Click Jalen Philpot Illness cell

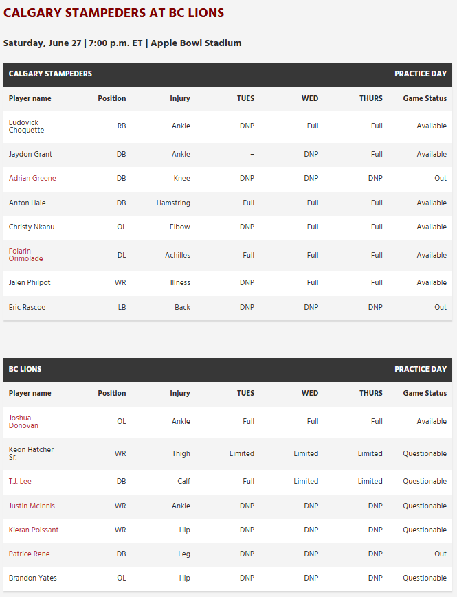[x=180, y=283]
